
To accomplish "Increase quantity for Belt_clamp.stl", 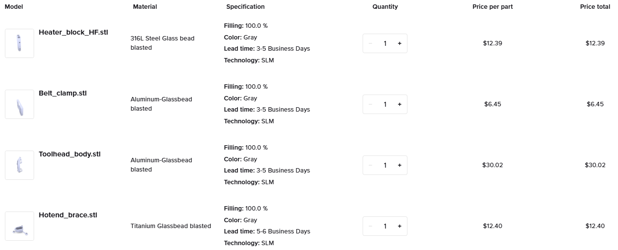I will pos(400,104).
